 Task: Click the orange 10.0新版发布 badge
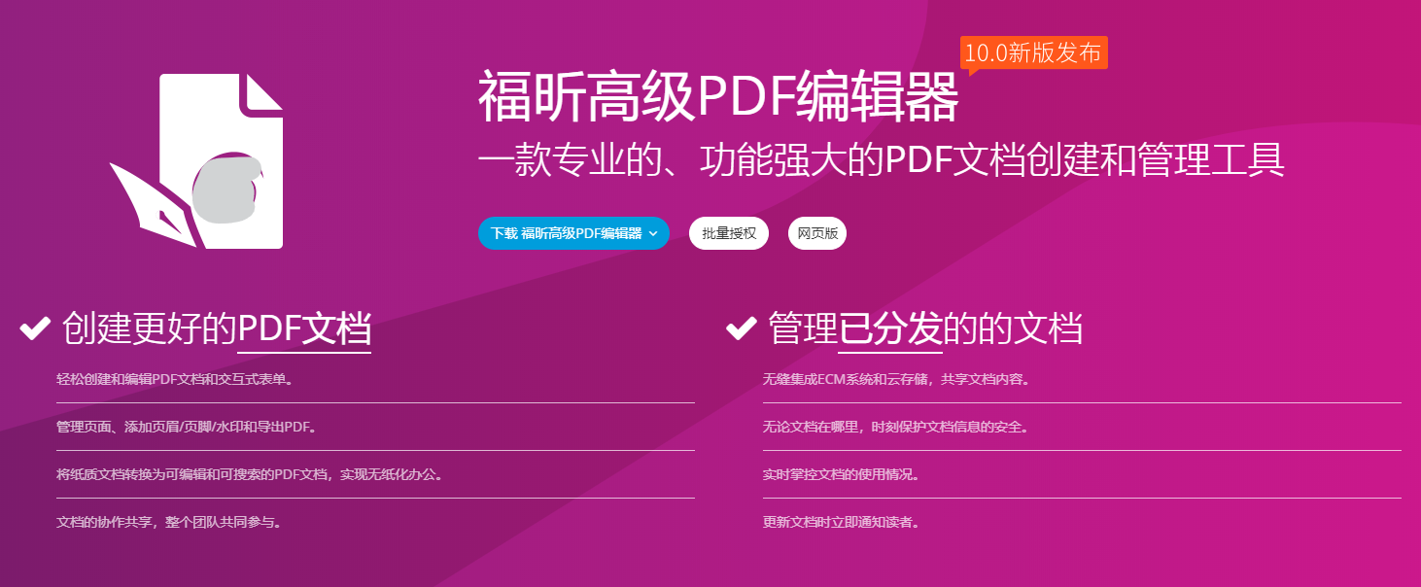coord(1033,53)
